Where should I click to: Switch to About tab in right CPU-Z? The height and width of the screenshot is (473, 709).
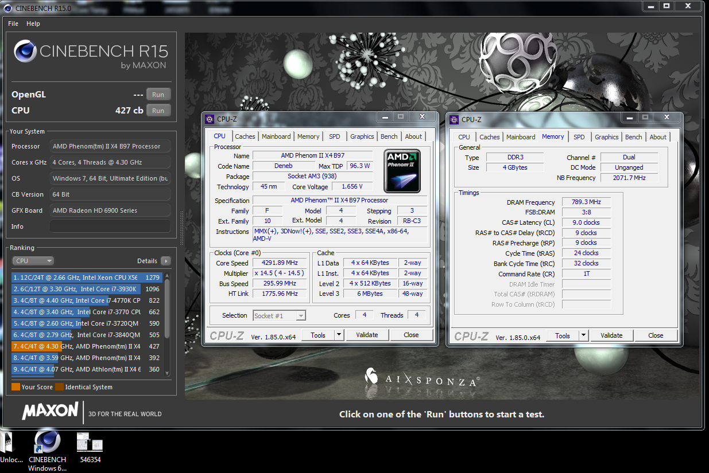(x=658, y=137)
